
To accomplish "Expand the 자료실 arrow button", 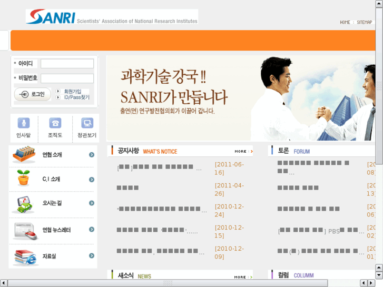I will pyautogui.click(x=92, y=255).
